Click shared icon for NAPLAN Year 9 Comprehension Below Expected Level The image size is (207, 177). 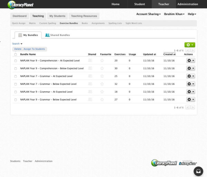90,68
